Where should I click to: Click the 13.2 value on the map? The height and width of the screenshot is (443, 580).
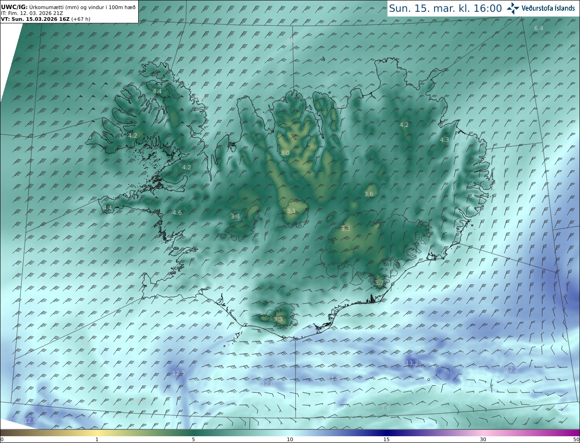(x=411, y=363)
